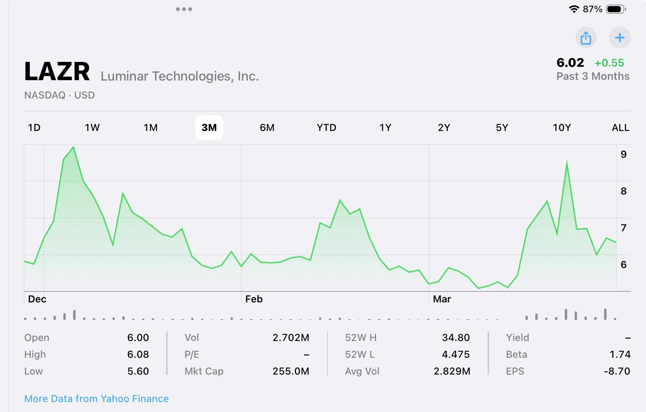Screen dimensions: 646x412
Task: Tap the LAZR ticker symbol
Action: [x=57, y=71]
